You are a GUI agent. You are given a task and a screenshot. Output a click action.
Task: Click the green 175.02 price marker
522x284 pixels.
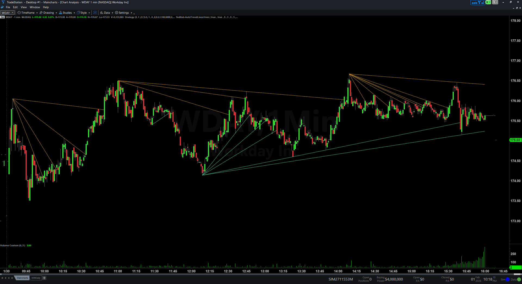tap(515, 140)
